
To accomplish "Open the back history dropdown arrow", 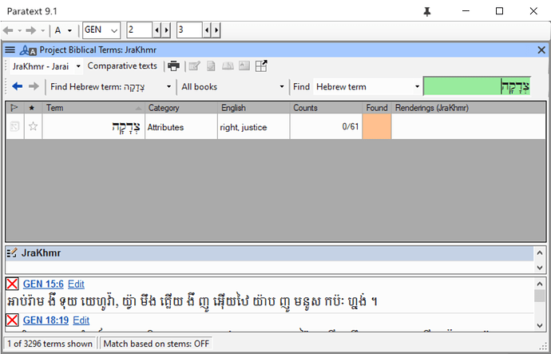I will 19,30.
